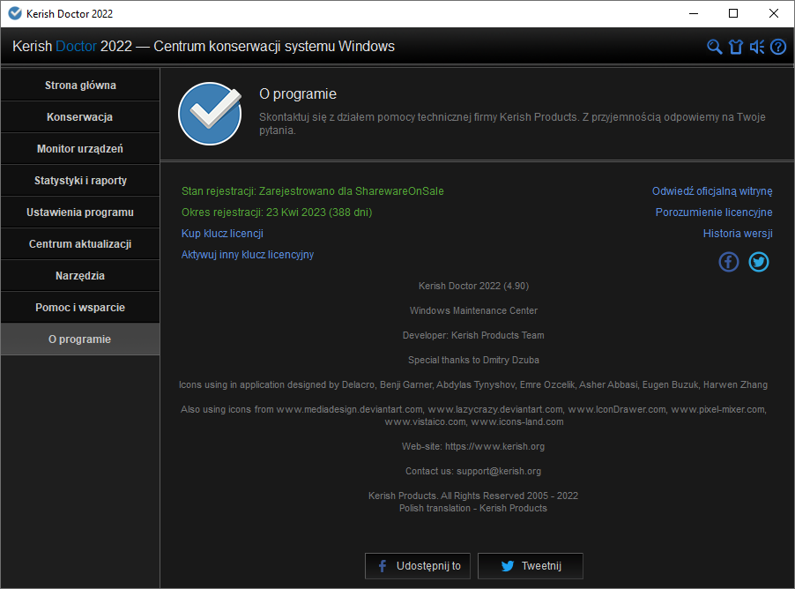Open help via the question mark icon
795x589 pixels.
pyautogui.click(x=778, y=47)
